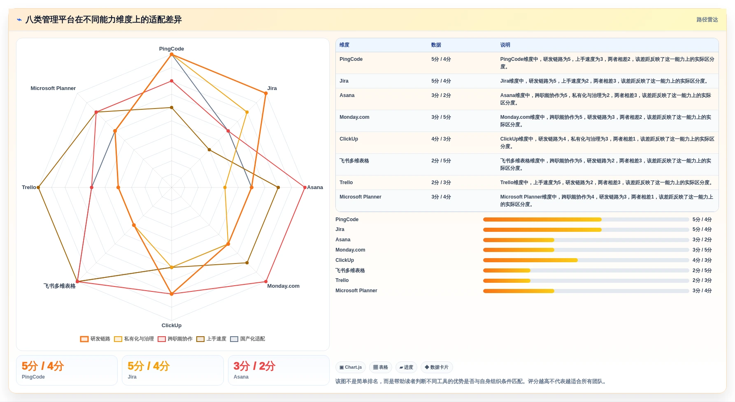Click the Microsoft Planner 3分 / 4分 progress value
Viewport: 735px width, 402px height.
[702, 291]
